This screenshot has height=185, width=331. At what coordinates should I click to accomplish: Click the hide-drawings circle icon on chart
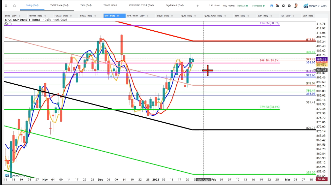pyautogui.click(x=6, y=24)
